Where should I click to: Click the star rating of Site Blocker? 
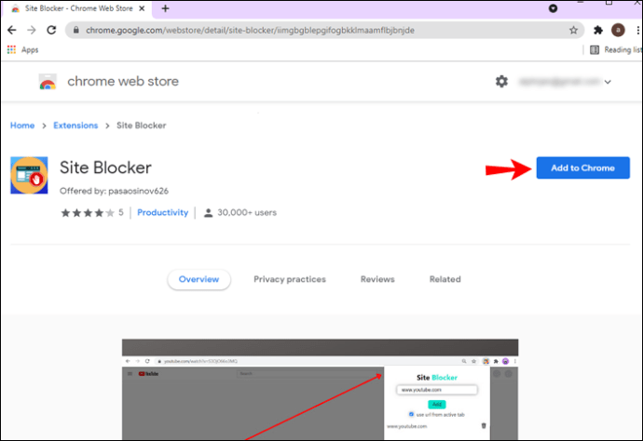click(x=88, y=212)
